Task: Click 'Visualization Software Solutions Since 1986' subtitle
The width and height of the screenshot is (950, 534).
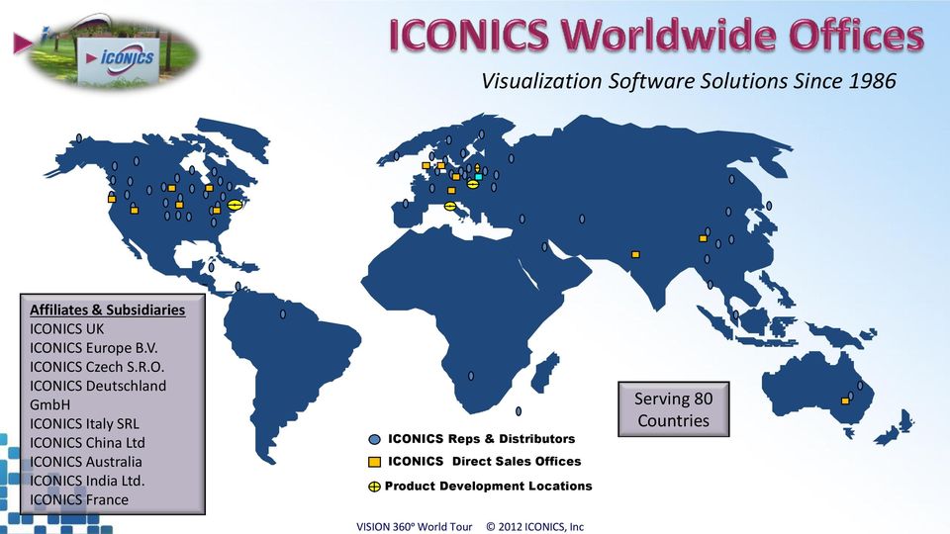Action: click(x=689, y=81)
